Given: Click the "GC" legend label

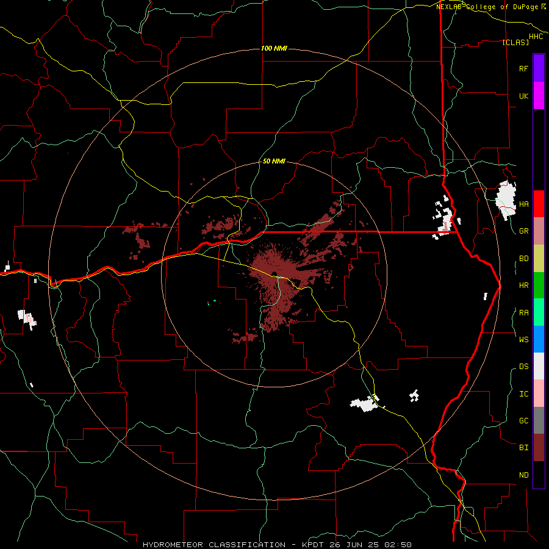Looking at the screenshot, I should (x=523, y=420).
